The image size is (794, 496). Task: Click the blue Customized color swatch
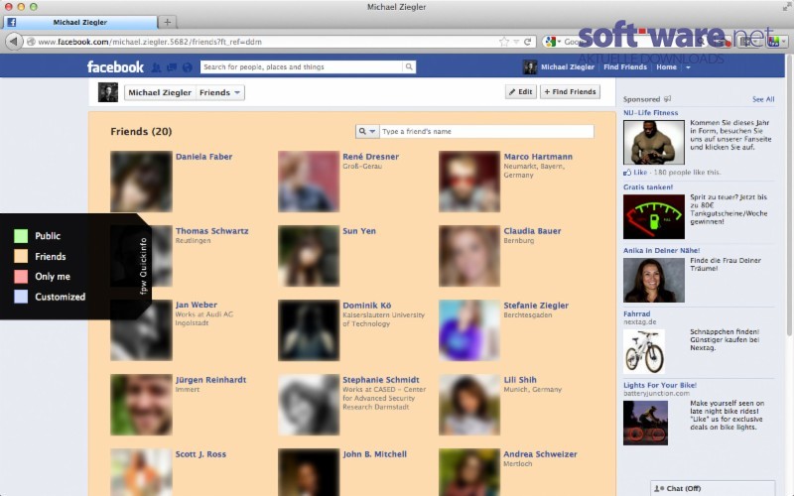[21, 297]
